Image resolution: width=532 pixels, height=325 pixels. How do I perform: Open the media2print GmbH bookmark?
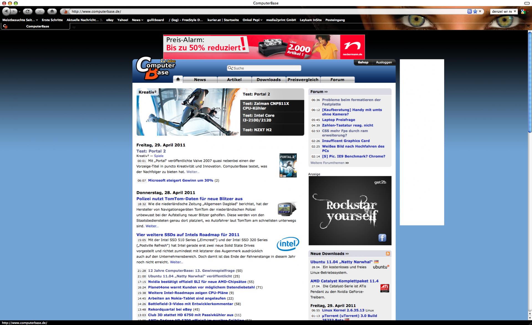281,20
